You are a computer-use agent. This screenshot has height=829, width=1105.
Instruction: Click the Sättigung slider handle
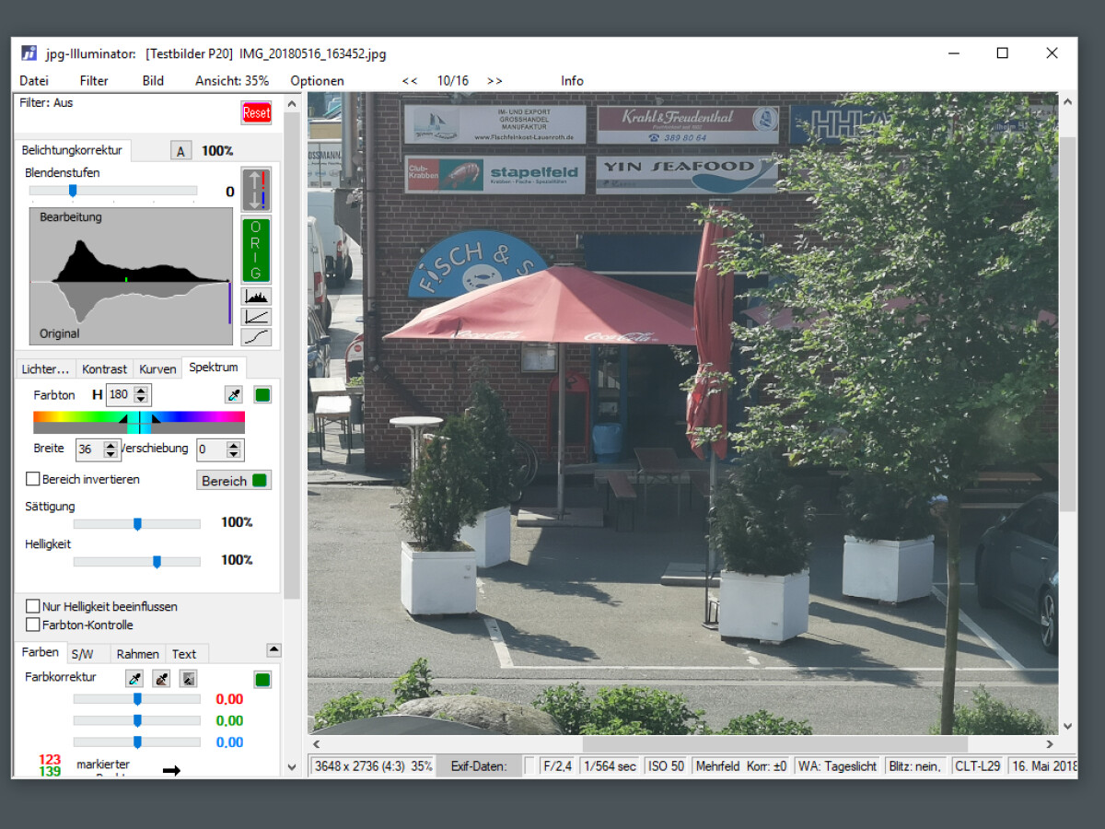137,524
